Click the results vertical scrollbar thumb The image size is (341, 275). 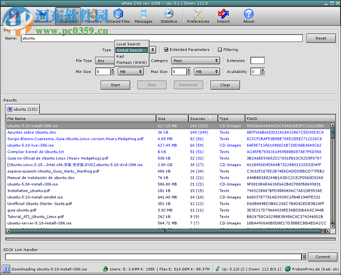pos(332,132)
